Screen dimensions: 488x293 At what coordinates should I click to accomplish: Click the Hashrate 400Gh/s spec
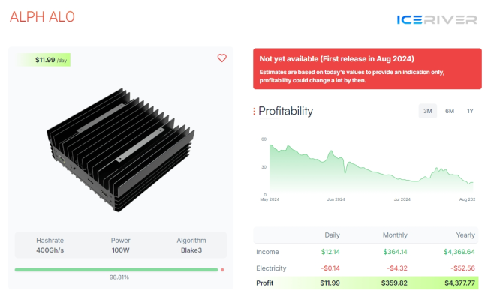tap(50, 245)
